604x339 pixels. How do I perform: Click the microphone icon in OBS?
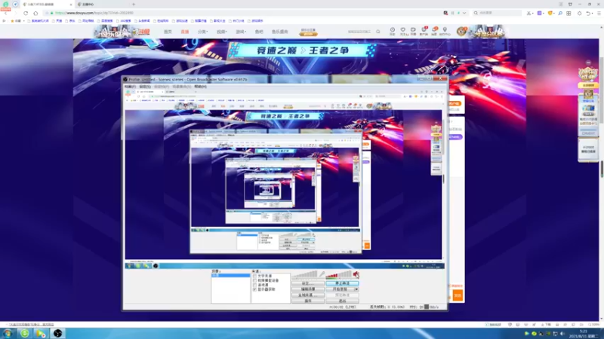coord(322,274)
